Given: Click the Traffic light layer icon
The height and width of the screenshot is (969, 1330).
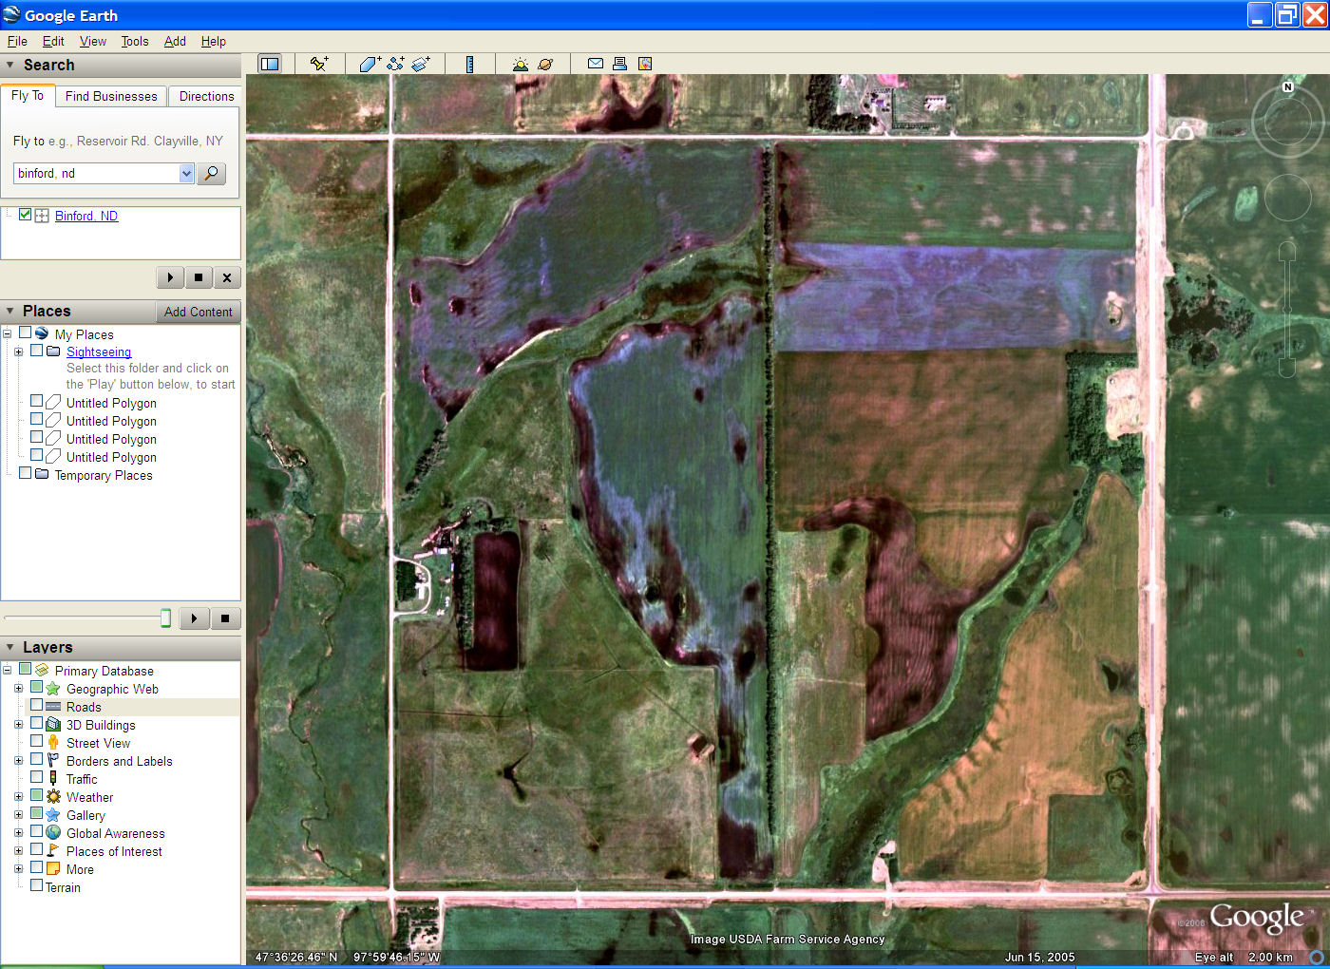Looking at the screenshot, I should [x=53, y=779].
